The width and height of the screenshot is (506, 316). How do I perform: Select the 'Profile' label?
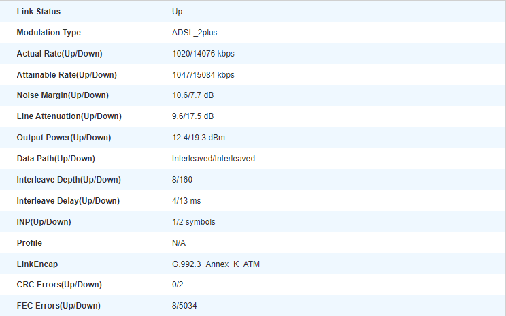[29, 243]
